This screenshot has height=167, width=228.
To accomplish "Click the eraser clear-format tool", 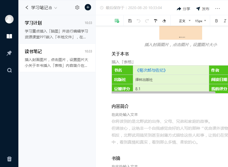I will pos(164,21).
